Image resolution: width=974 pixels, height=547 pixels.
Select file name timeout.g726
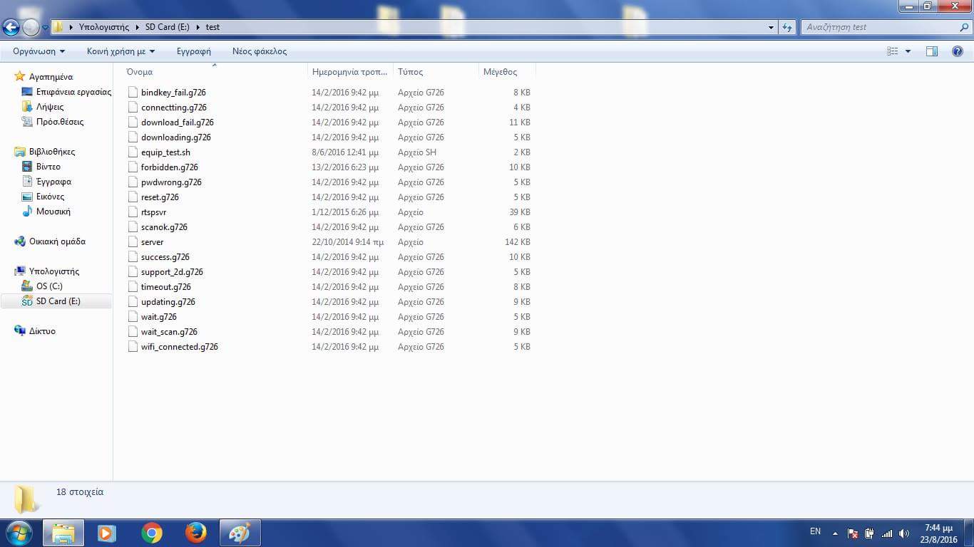click(166, 287)
